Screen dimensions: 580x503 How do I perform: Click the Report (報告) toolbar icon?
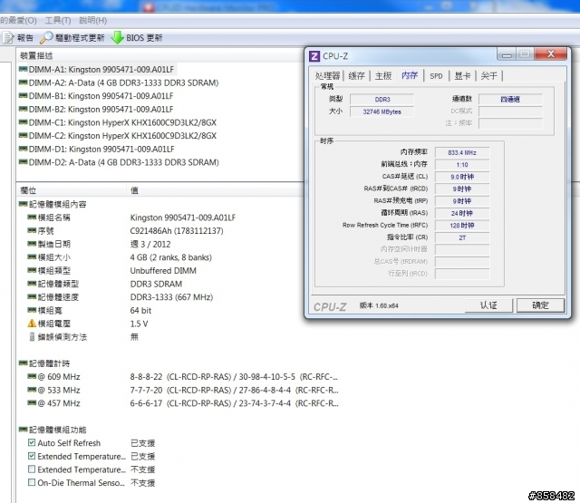(x=8, y=38)
